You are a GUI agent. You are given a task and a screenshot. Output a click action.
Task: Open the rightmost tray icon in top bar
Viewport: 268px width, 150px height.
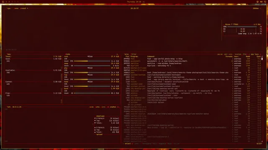[x=265, y=2]
